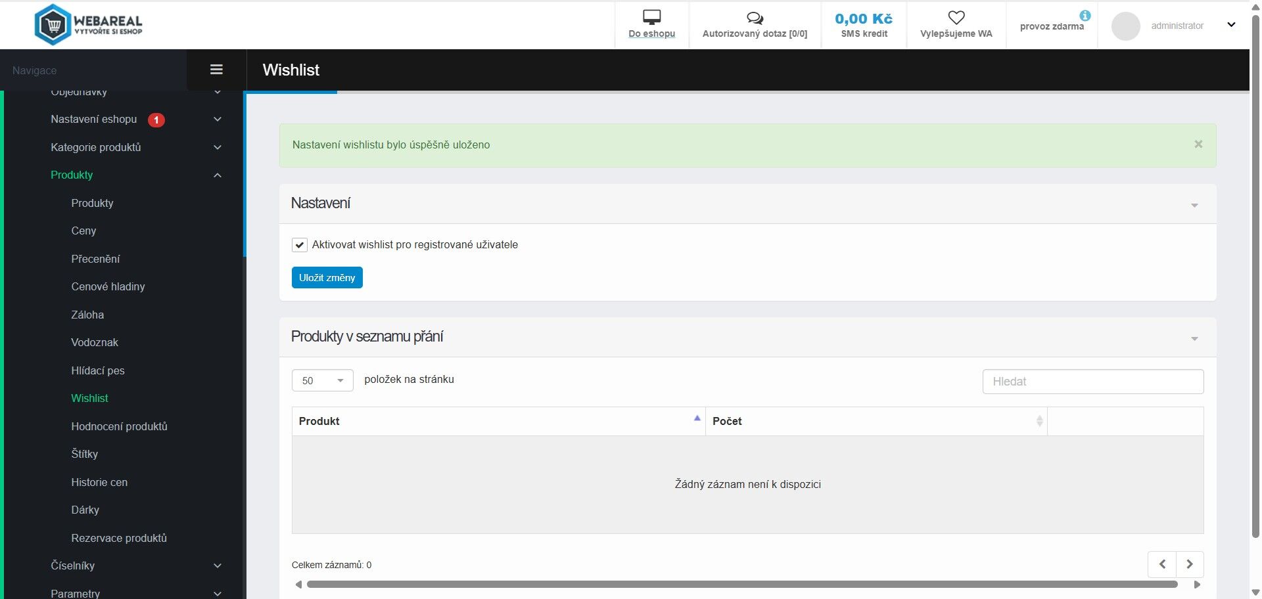Open Produkty submenu item
1262x599 pixels.
(92, 203)
